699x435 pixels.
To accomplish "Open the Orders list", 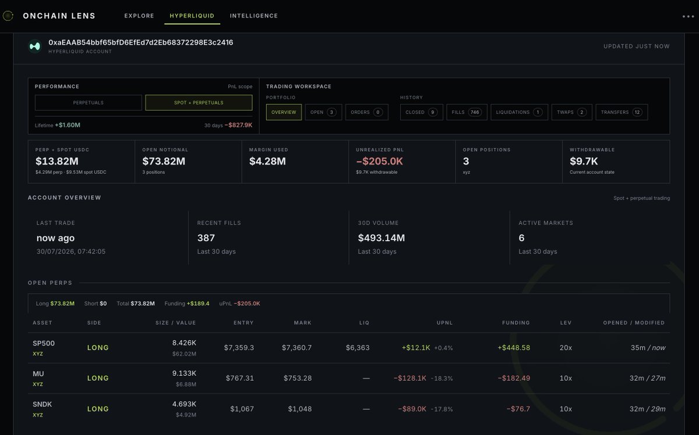I will point(367,112).
